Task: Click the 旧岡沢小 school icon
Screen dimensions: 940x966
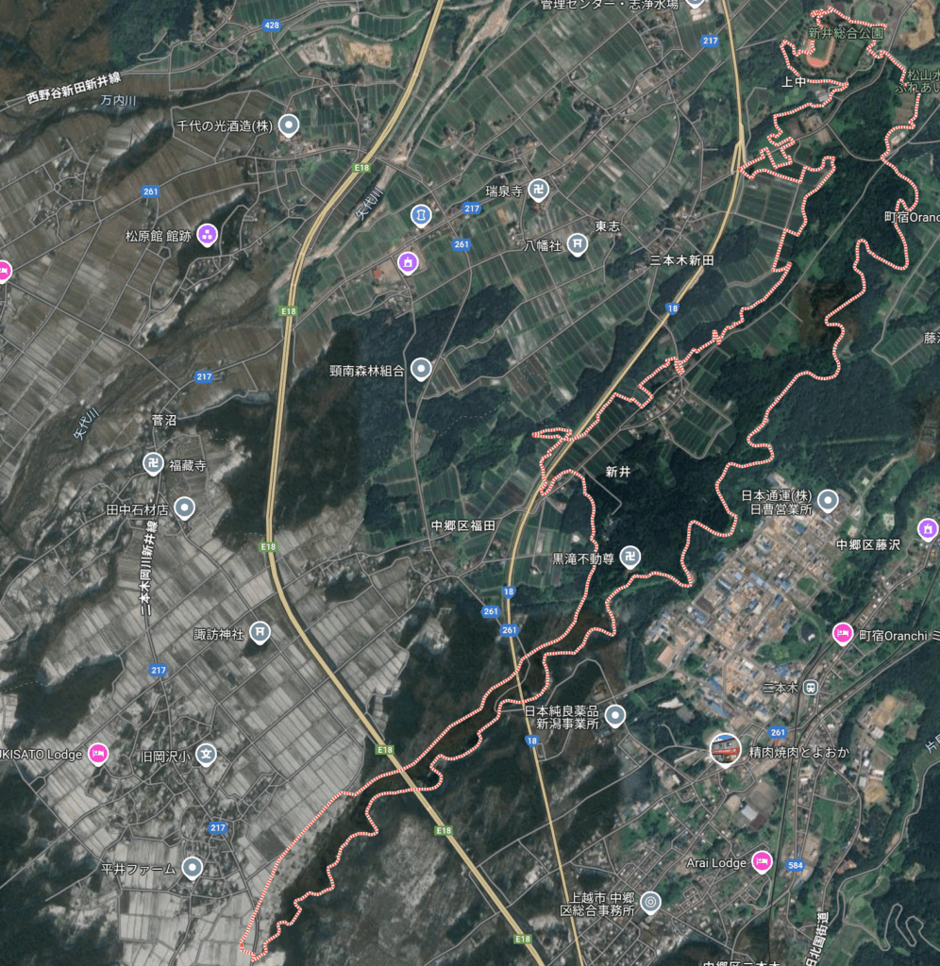Action: tap(207, 754)
